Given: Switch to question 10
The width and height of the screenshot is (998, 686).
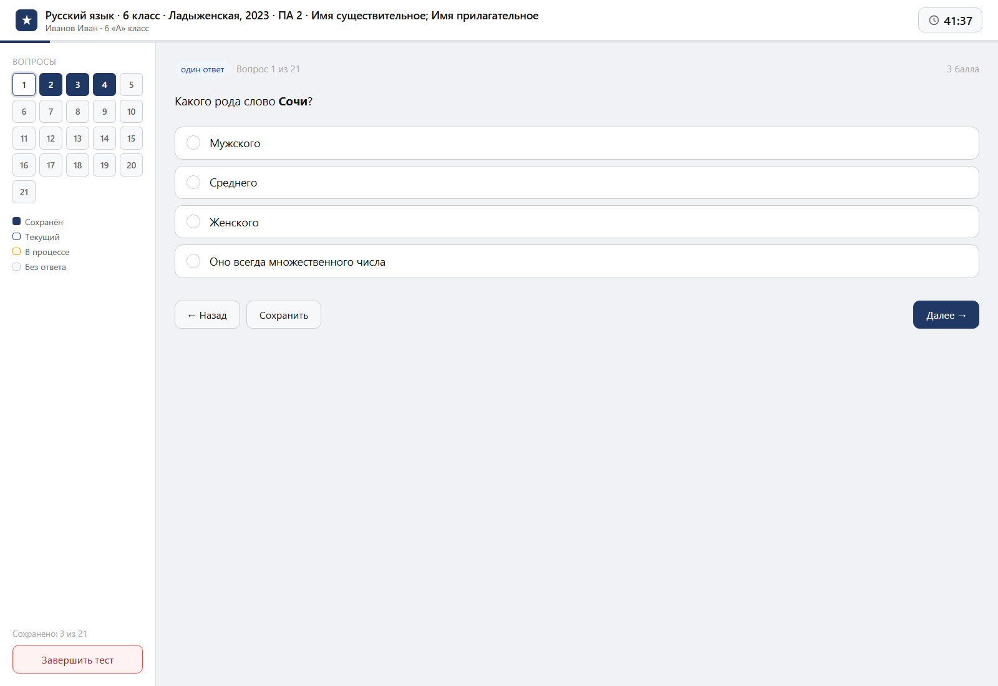Looking at the screenshot, I should point(131,112).
